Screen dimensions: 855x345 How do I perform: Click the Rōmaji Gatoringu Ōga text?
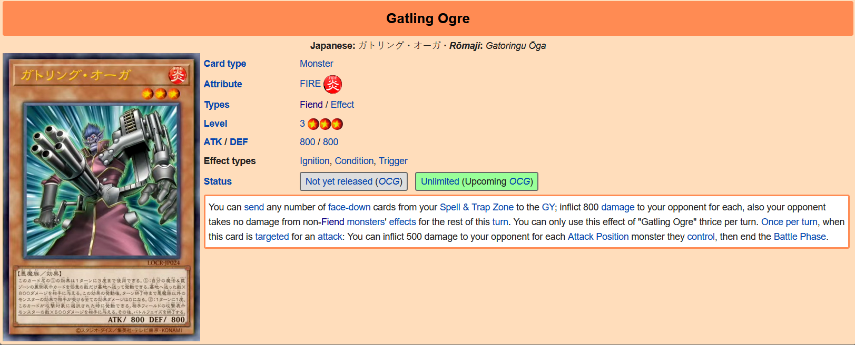pyautogui.click(x=516, y=46)
